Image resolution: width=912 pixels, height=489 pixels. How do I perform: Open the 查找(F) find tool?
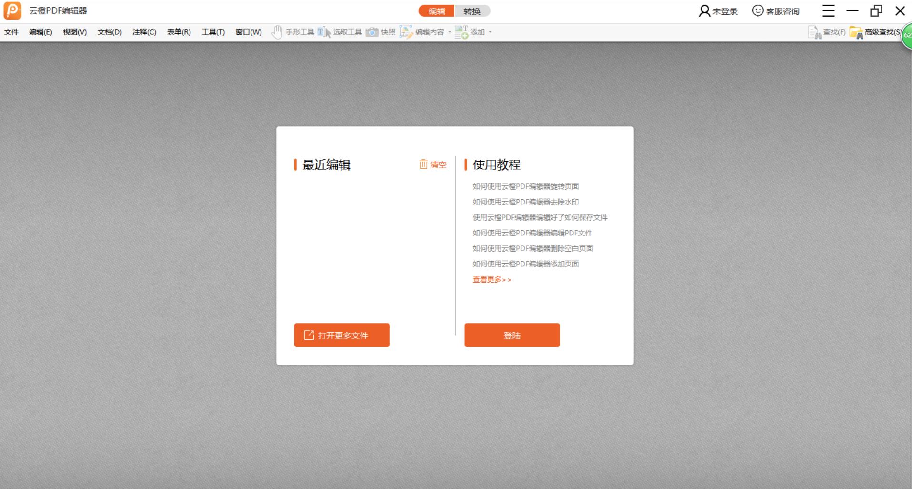pyautogui.click(x=827, y=32)
